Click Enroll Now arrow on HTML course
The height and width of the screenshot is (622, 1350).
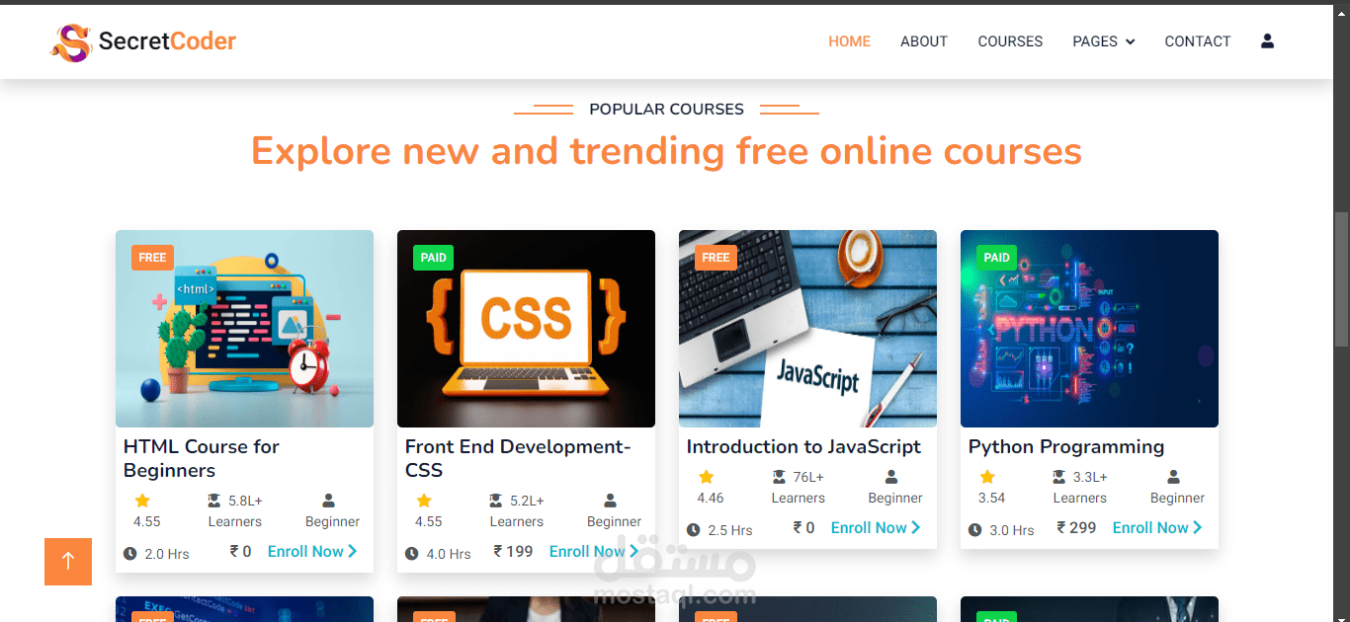(353, 552)
